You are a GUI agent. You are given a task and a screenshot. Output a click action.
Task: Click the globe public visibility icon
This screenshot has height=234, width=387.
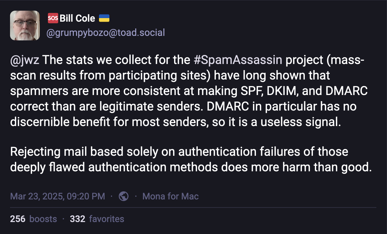coord(124,196)
